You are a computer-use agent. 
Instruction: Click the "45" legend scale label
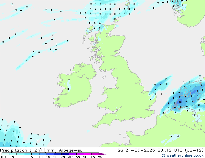92,157
